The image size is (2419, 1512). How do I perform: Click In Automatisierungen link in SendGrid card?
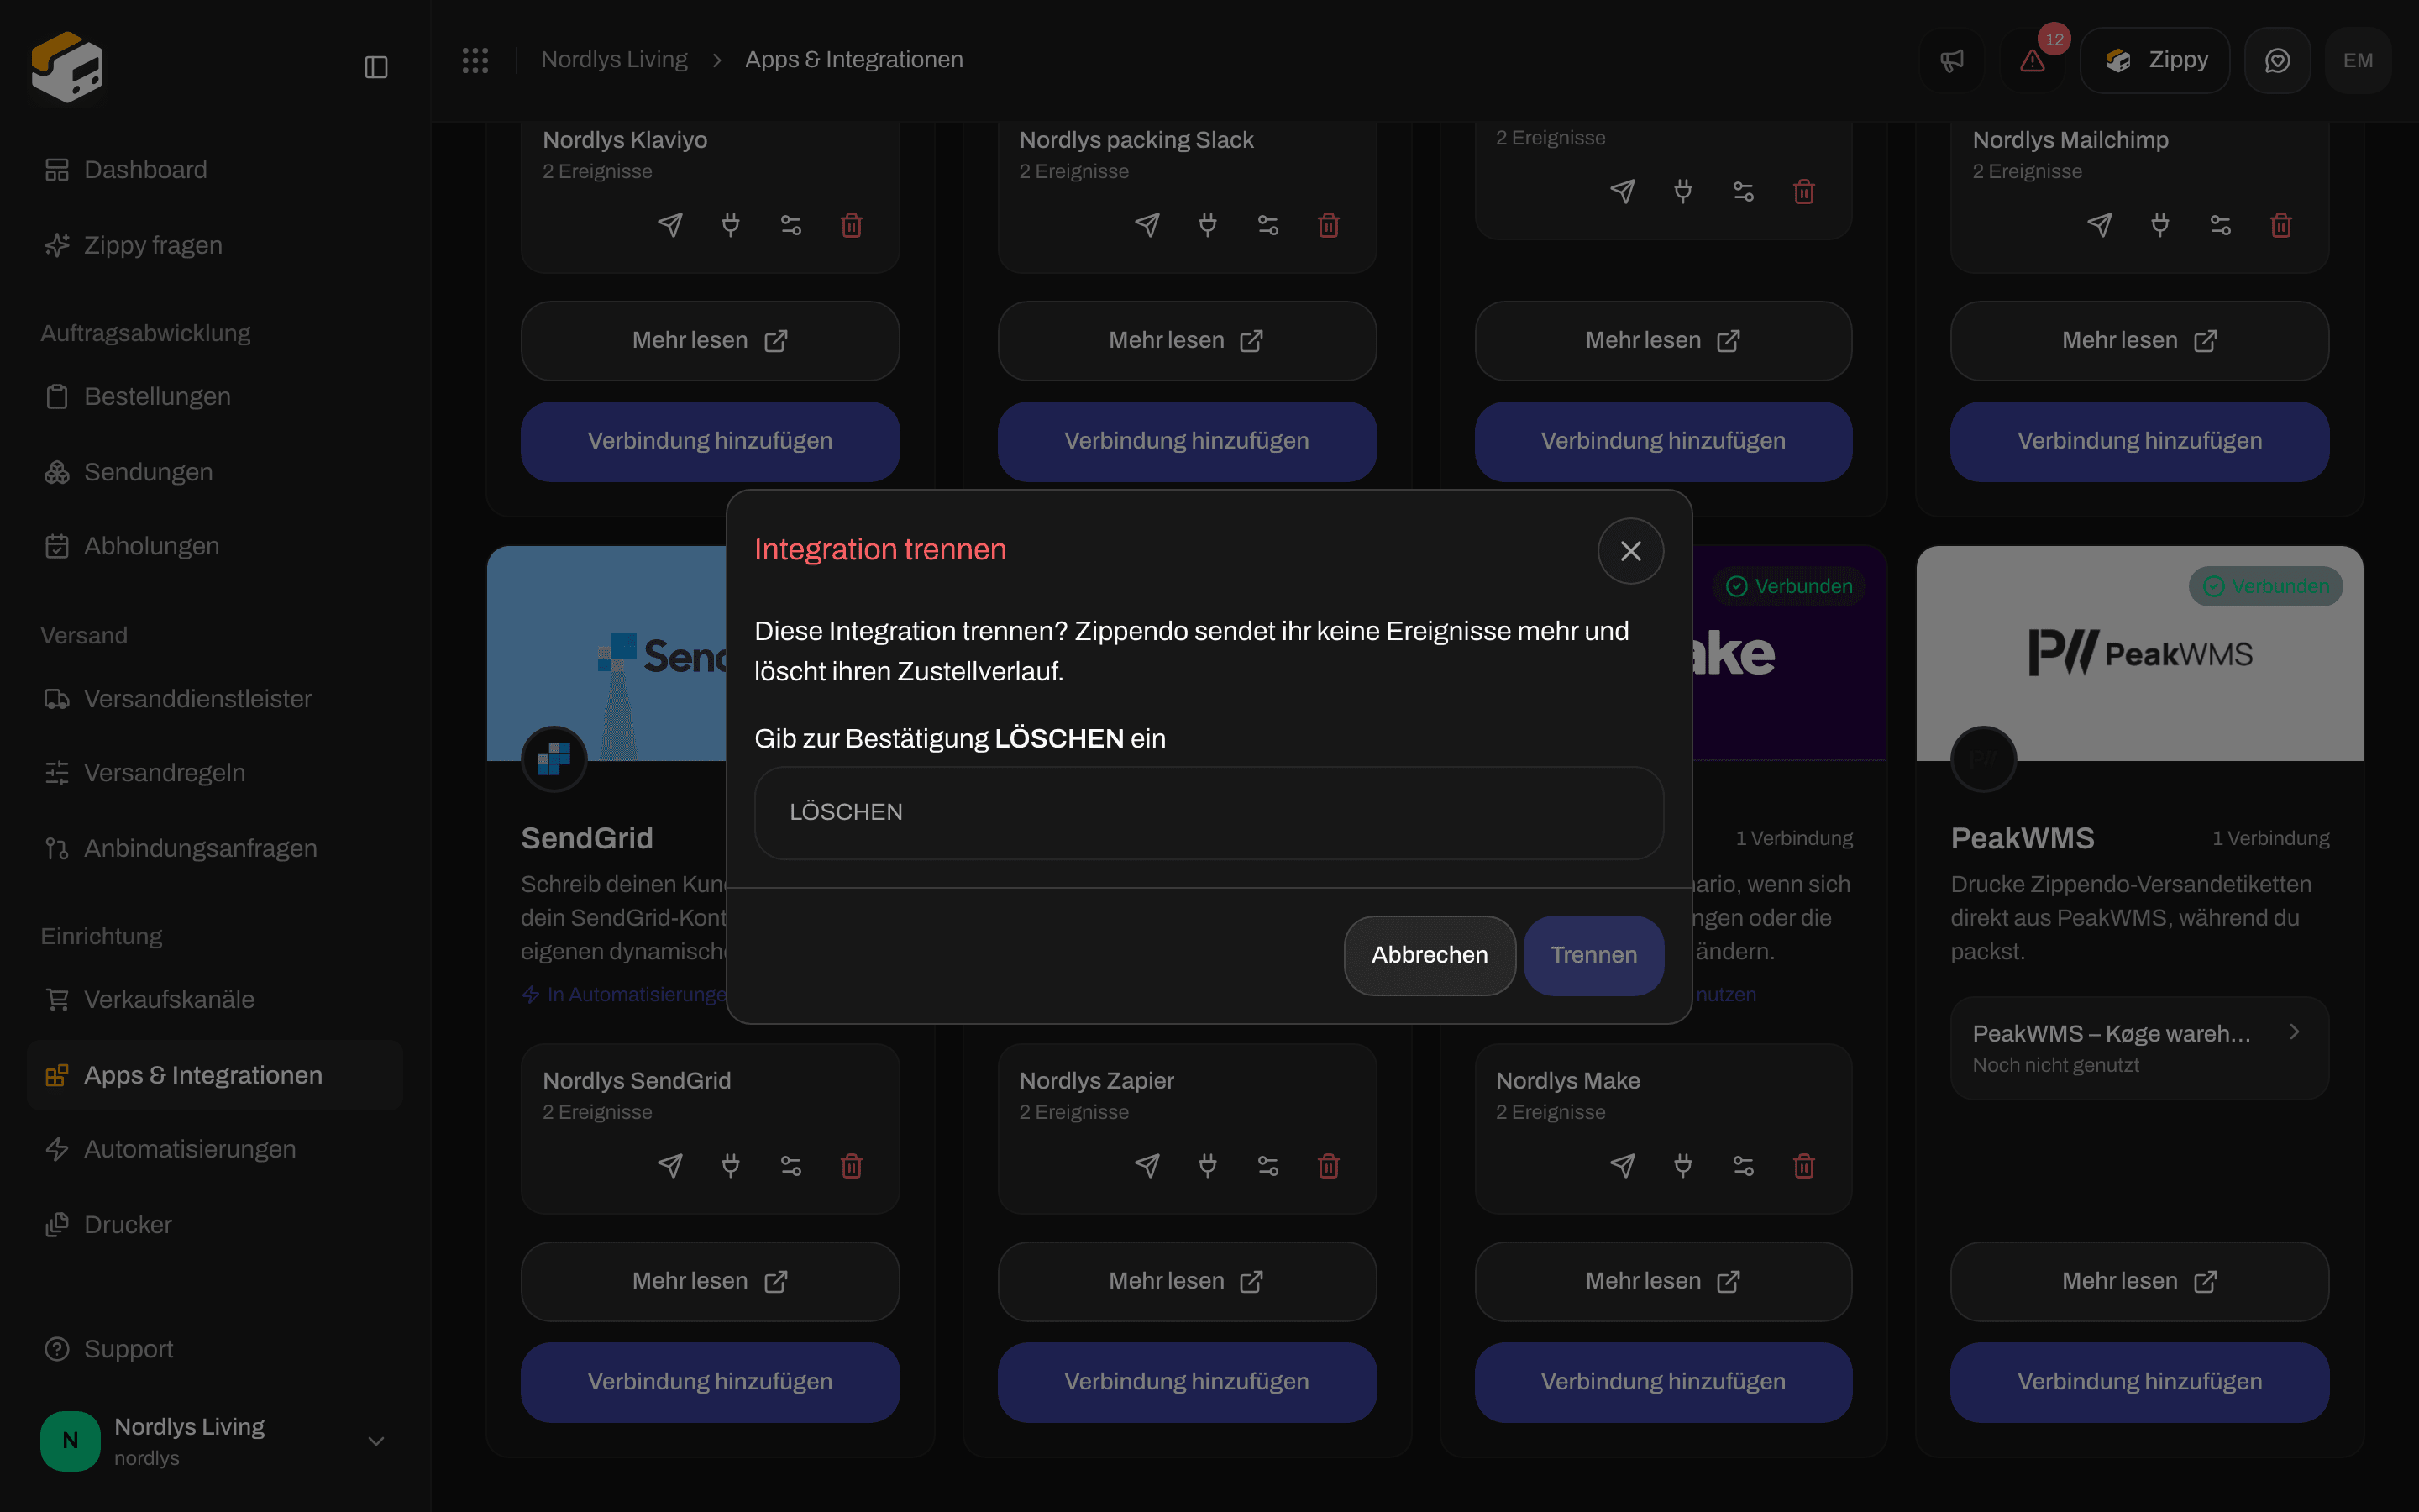click(x=626, y=995)
